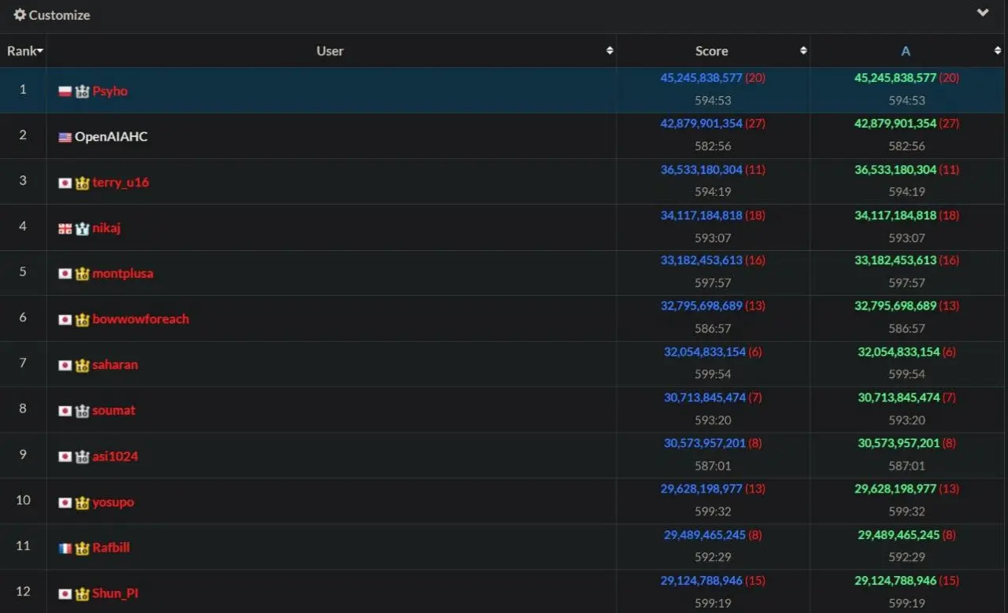Toggle sort arrows on User column
Viewport: 1008px width, 613px height.
(609, 50)
